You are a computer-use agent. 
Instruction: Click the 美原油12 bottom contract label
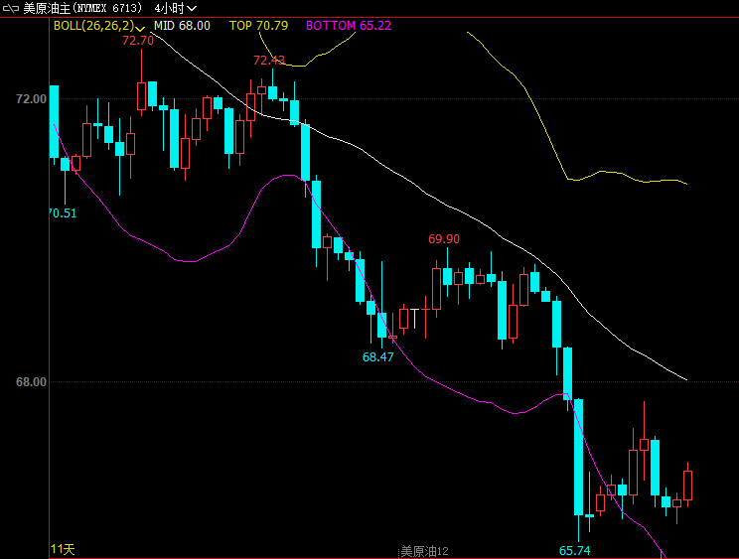[x=424, y=551]
